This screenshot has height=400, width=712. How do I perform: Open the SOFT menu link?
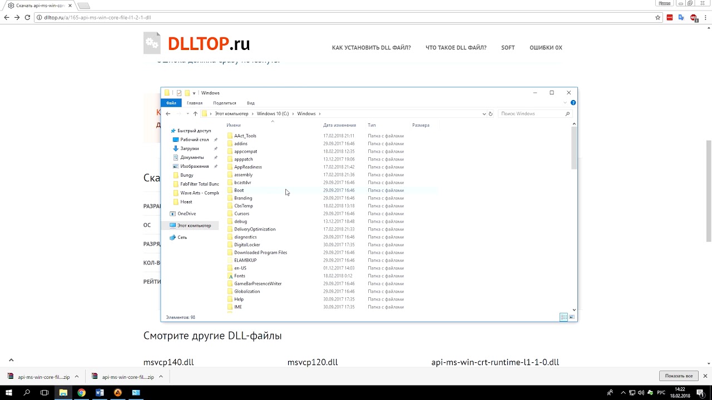click(x=508, y=48)
